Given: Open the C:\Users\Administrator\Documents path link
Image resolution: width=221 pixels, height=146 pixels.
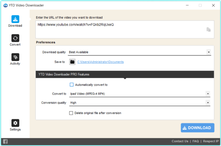Looking at the screenshot, I should coord(101,62).
